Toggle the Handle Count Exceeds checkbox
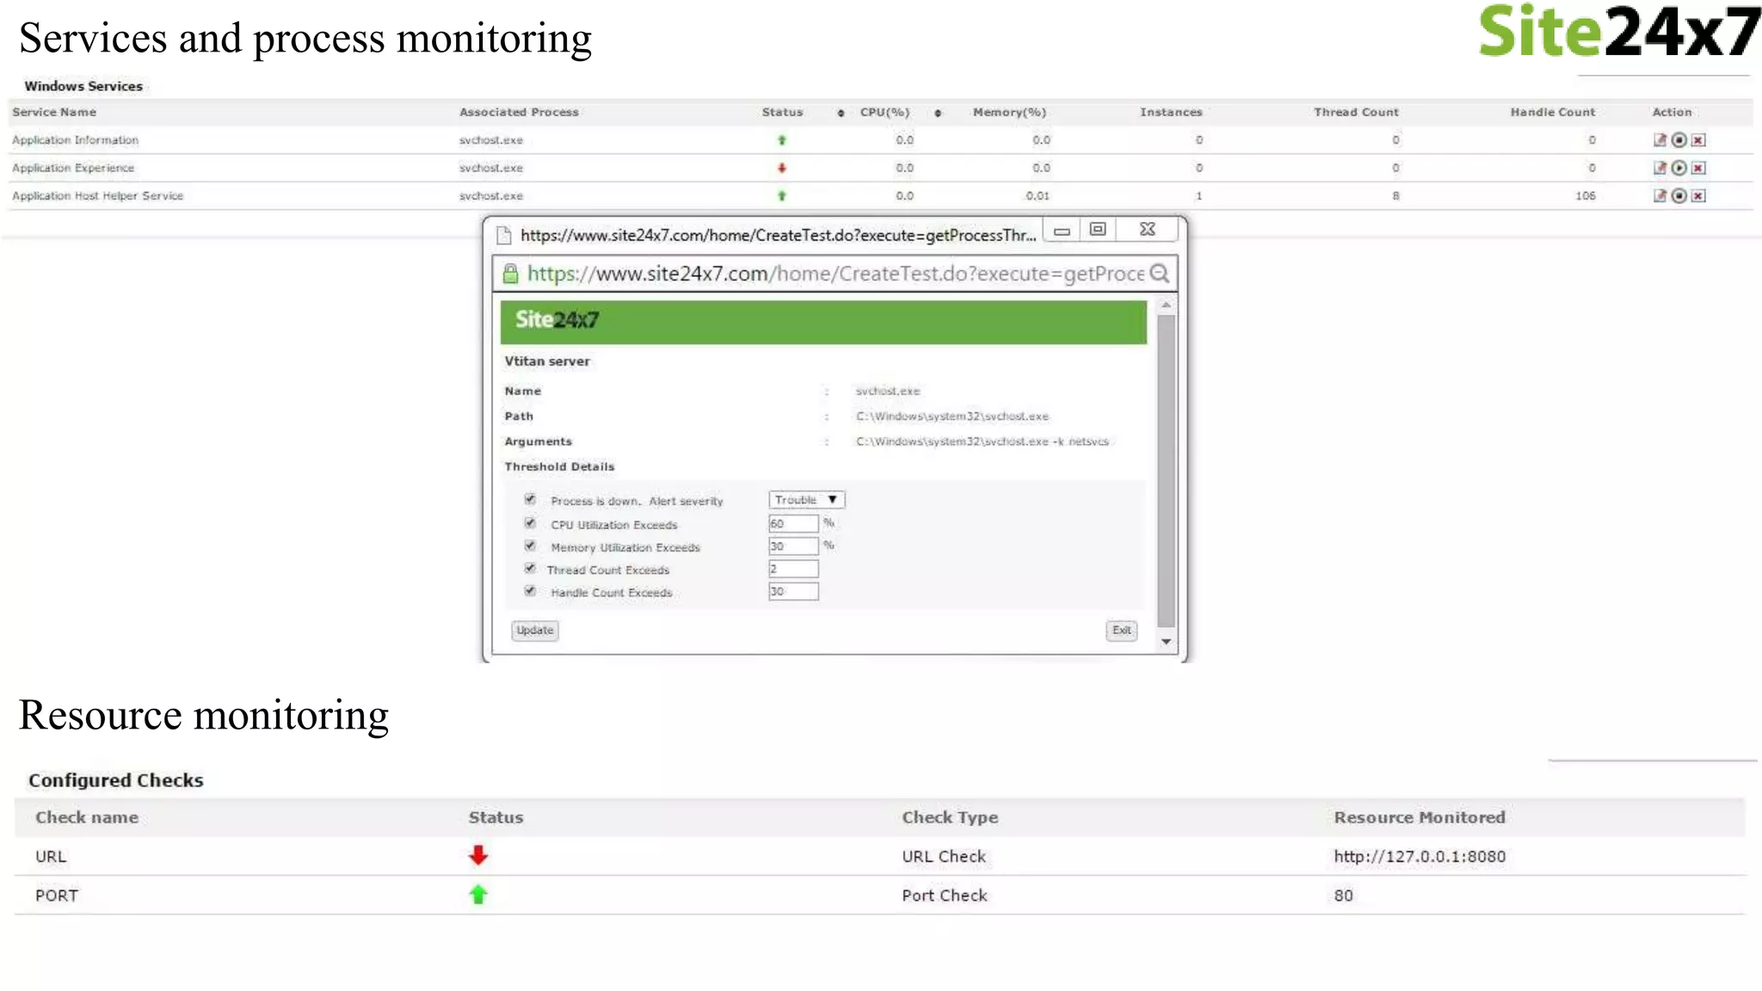The image size is (1762, 991). (x=530, y=590)
